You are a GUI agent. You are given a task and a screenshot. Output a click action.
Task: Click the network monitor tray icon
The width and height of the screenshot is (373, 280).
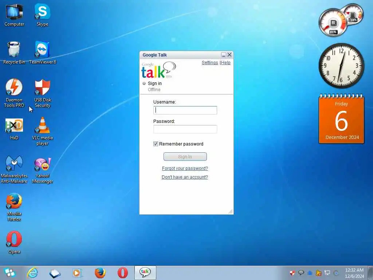tap(327, 273)
